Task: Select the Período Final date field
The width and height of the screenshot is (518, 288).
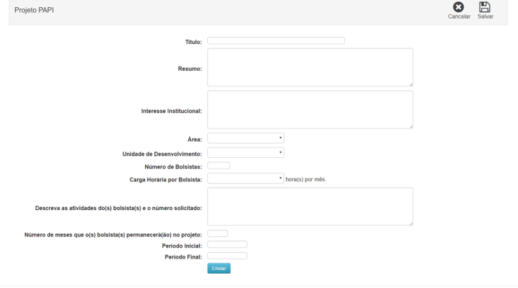Action: point(227,256)
